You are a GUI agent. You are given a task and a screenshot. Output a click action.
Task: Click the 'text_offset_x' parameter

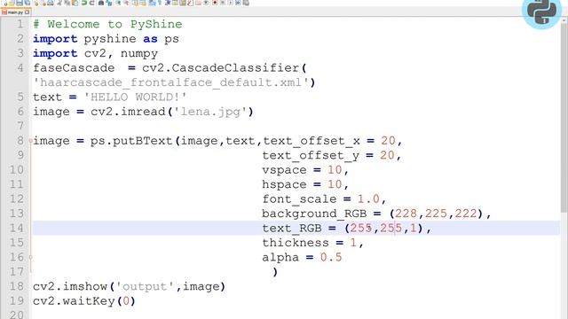click(x=312, y=141)
